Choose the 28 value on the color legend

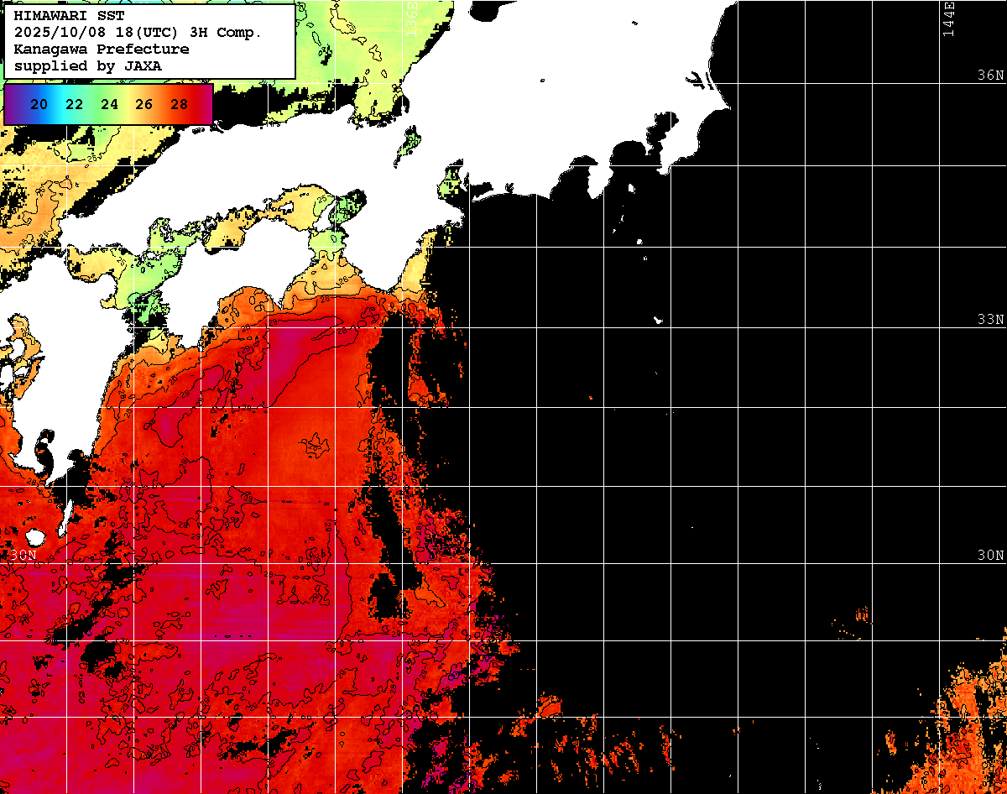(x=179, y=104)
